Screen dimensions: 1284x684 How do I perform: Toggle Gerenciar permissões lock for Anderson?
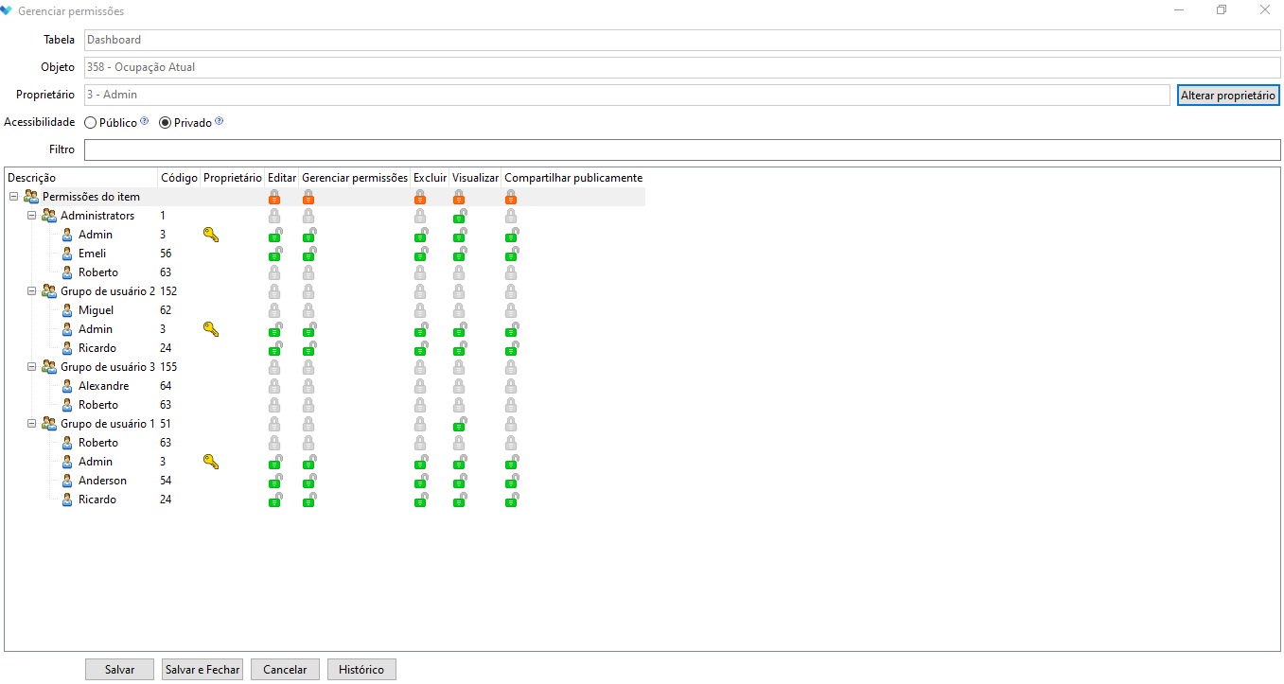[308, 481]
